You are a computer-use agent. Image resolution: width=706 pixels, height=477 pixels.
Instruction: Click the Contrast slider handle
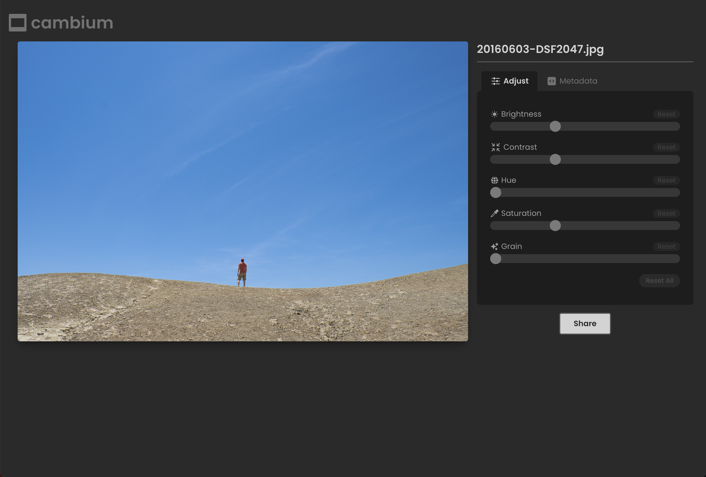[x=555, y=159]
